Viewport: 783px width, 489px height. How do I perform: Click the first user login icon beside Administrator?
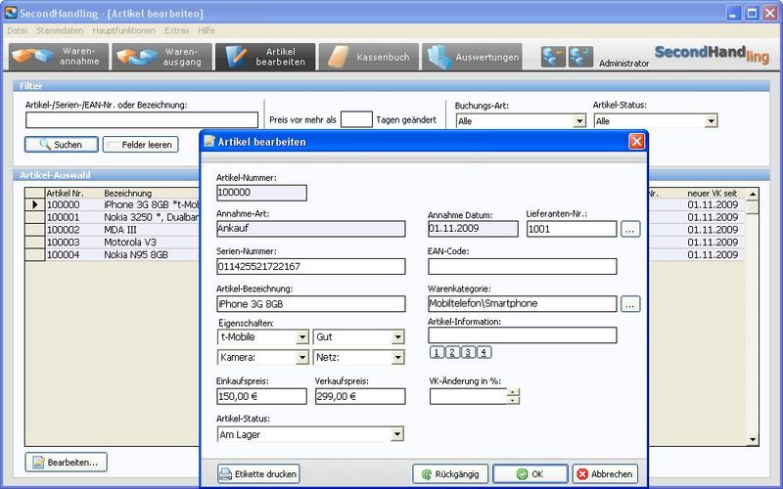pyautogui.click(x=553, y=57)
